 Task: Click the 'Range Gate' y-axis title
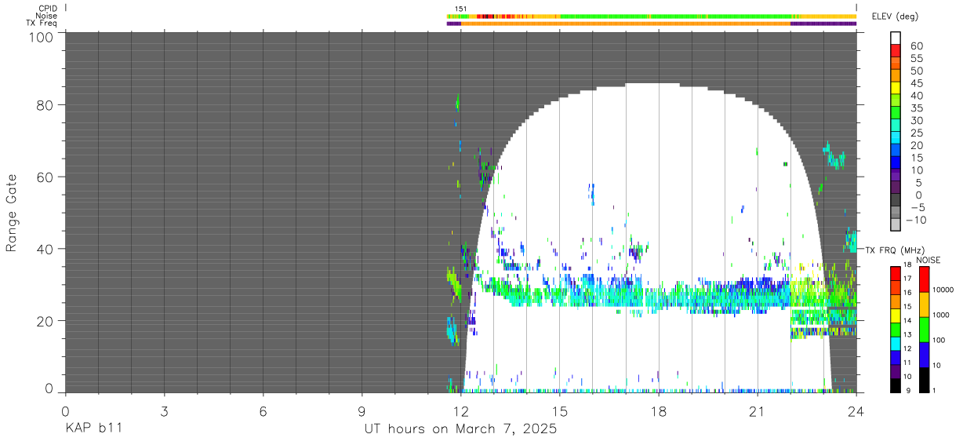coord(12,213)
